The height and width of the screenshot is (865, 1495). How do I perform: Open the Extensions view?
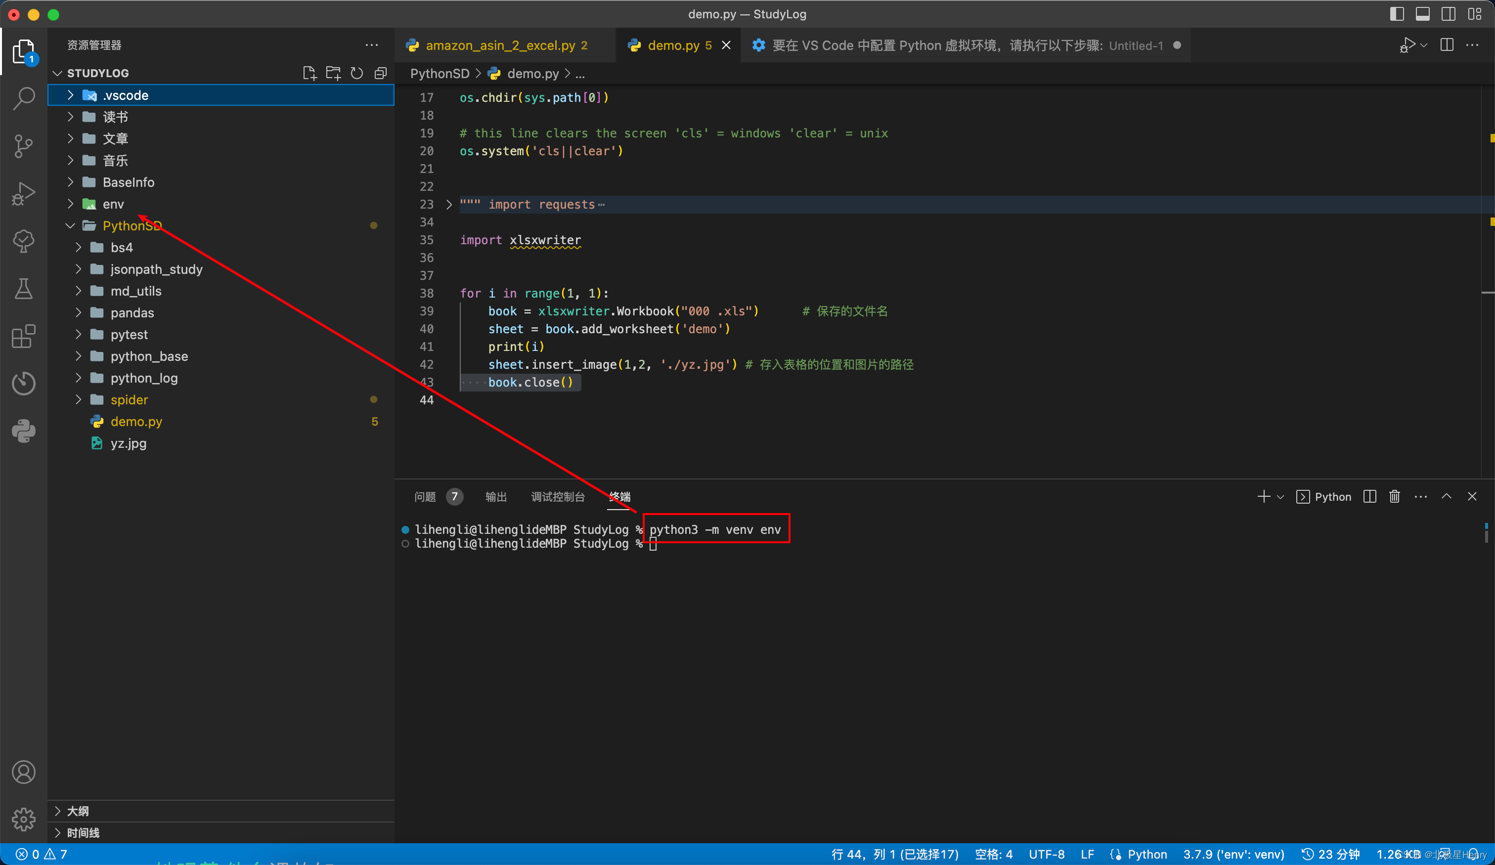tap(24, 337)
